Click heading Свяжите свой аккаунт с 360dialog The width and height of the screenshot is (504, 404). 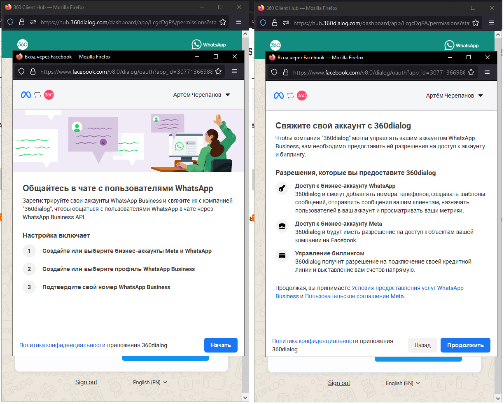[343, 126]
